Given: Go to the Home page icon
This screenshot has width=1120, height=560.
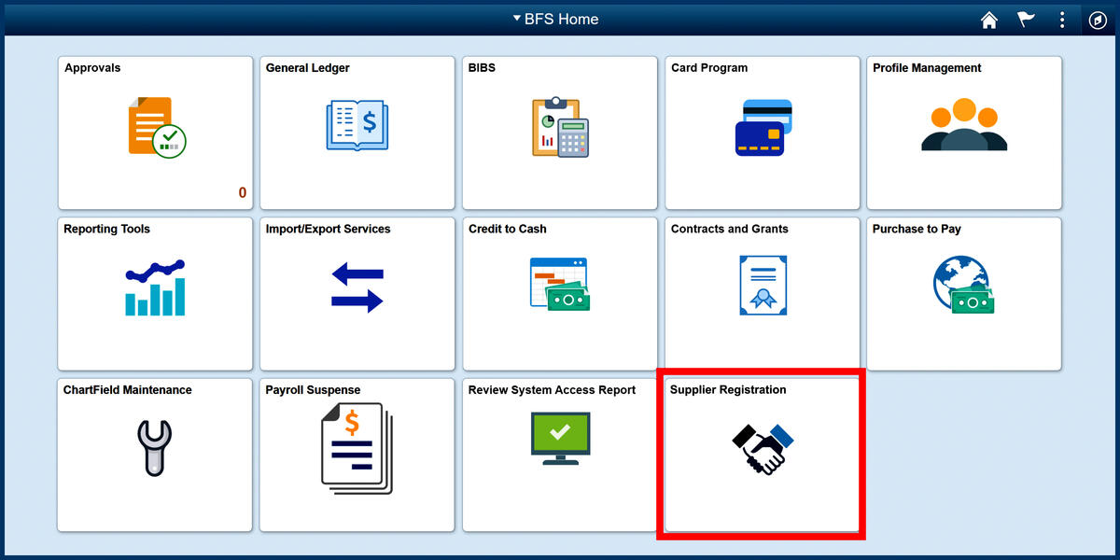Looking at the screenshot, I should coord(989,20).
